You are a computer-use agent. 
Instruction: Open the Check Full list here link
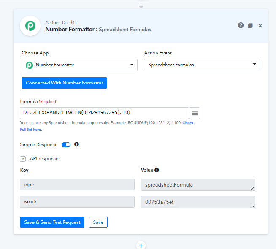click(31, 130)
